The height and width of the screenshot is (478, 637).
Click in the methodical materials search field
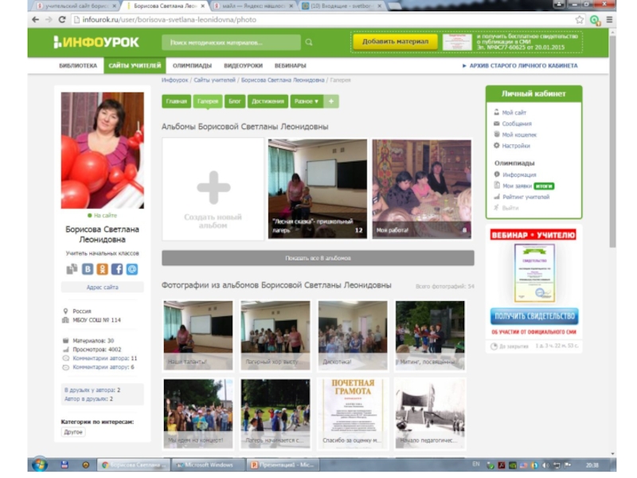231,42
